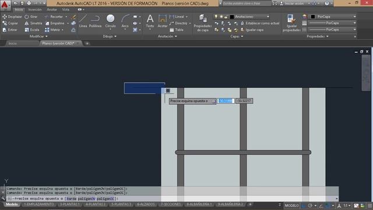
Task: Select the Línea drawing tool
Action: coord(83,21)
